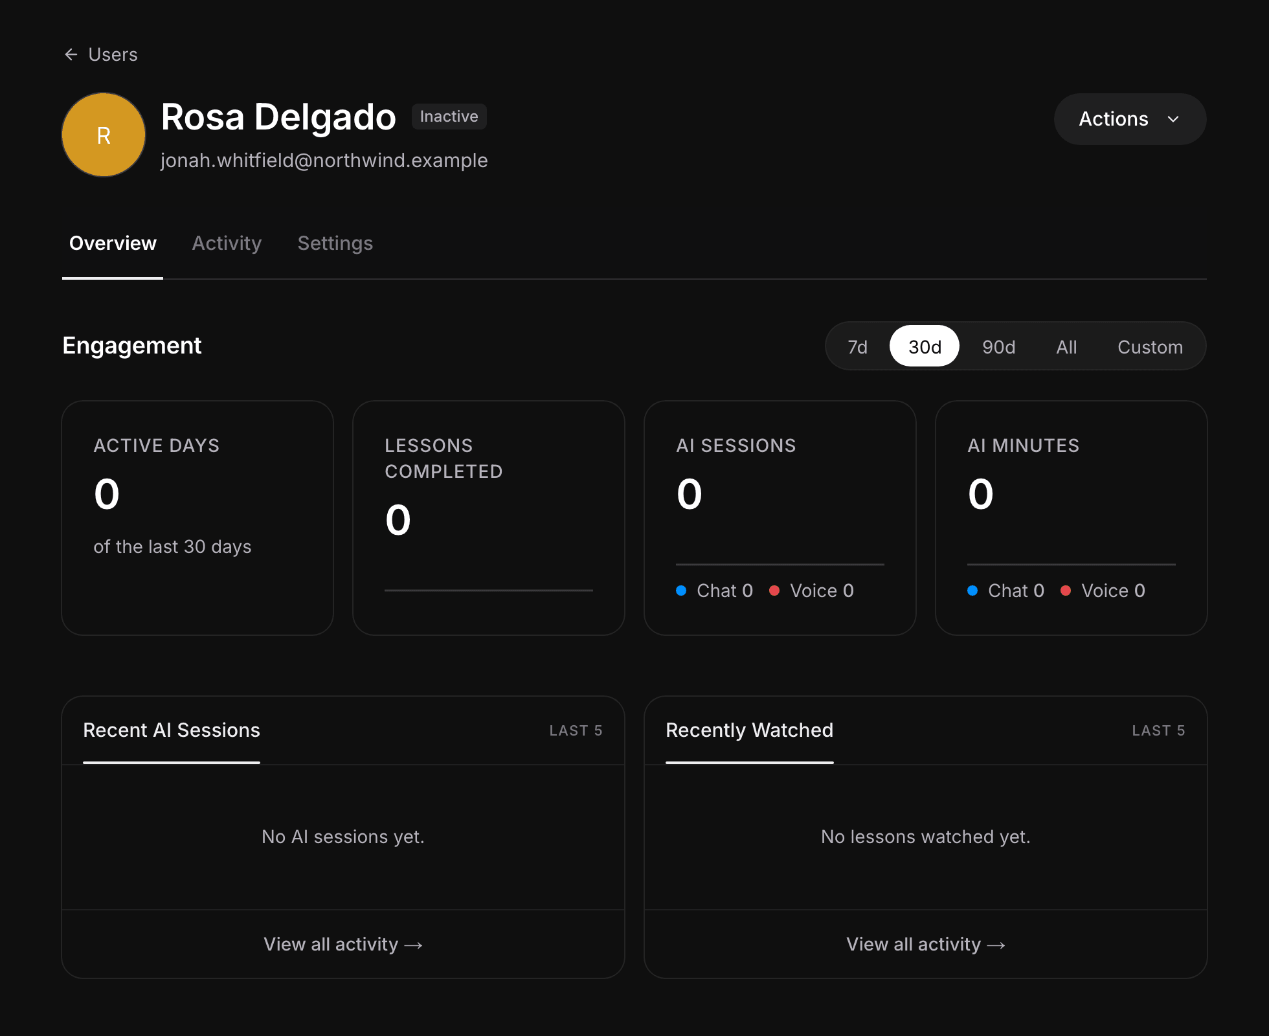The image size is (1269, 1036).
Task: Select the 30d time range
Action: [x=925, y=346]
